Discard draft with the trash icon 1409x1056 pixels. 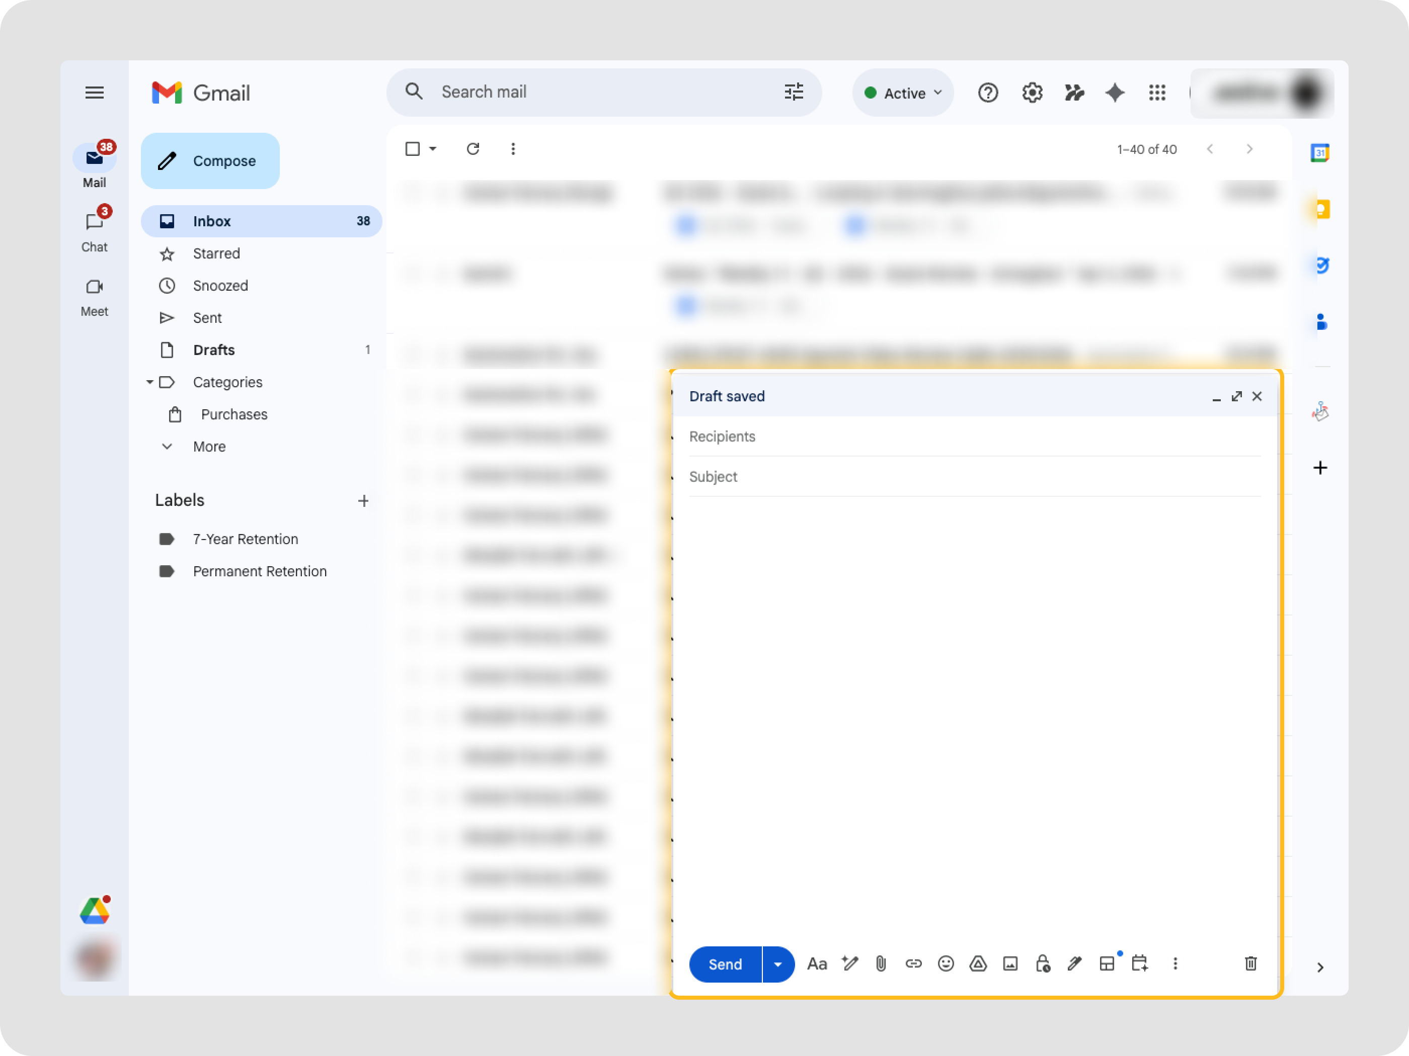click(1250, 963)
